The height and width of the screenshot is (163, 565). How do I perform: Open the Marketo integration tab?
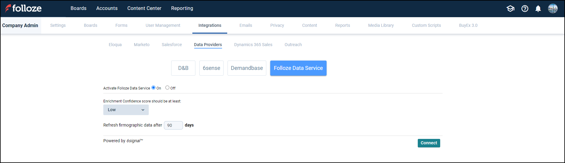coord(141,45)
